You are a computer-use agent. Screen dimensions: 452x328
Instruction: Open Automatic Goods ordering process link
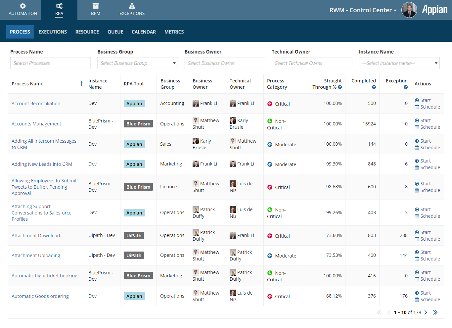[40, 296]
